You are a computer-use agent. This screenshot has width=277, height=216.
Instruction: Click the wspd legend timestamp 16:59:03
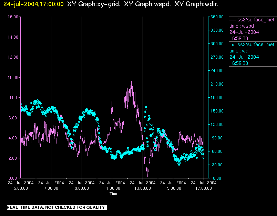tap(239, 38)
